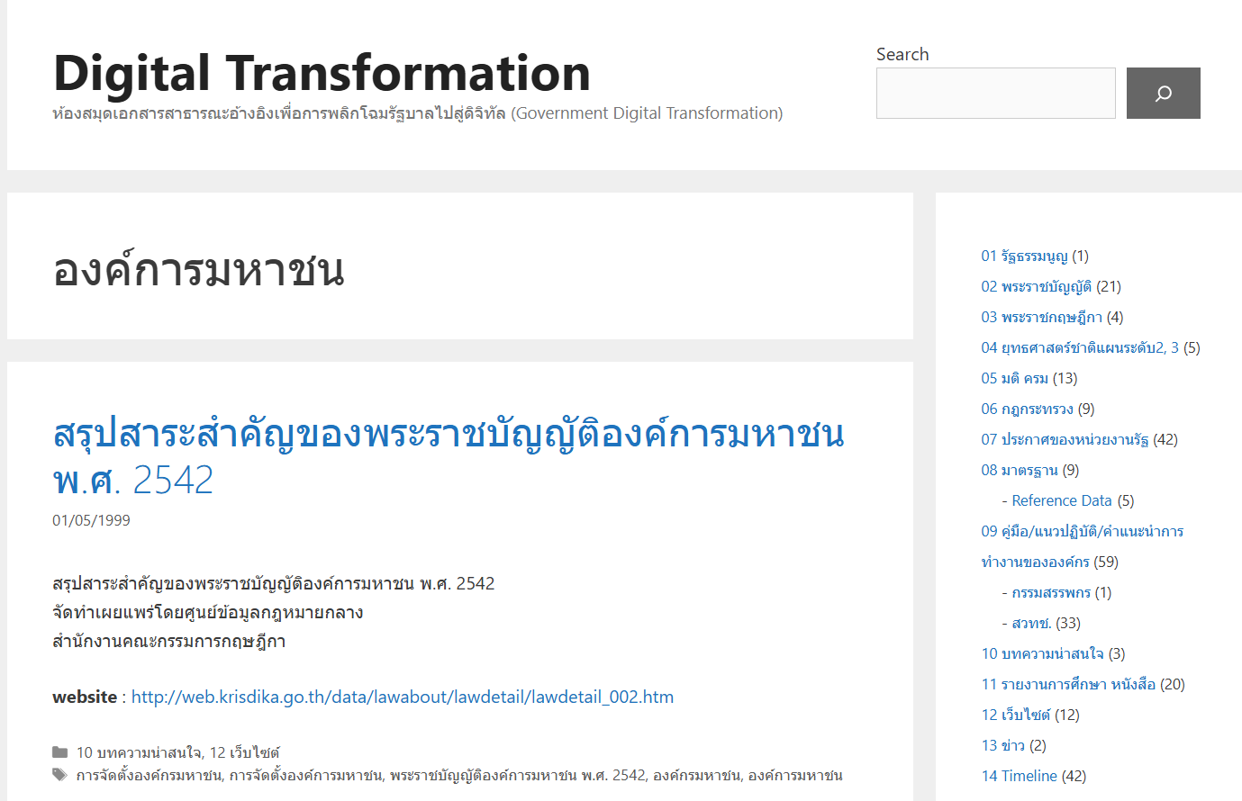The height and width of the screenshot is (801, 1242).
Task: Open the Digital Transformation site title
Action: (x=322, y=73)
